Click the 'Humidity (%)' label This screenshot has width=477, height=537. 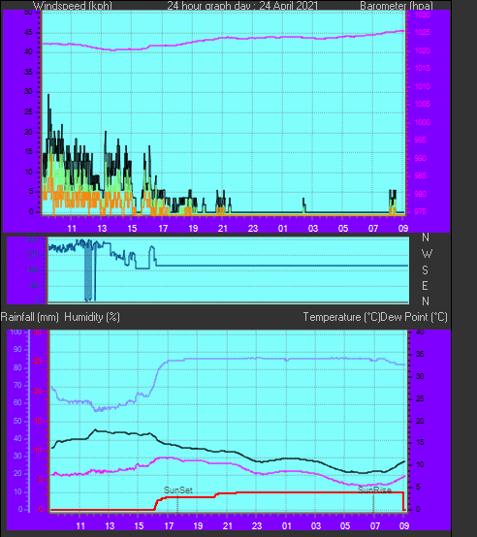(x=92, y=317)
